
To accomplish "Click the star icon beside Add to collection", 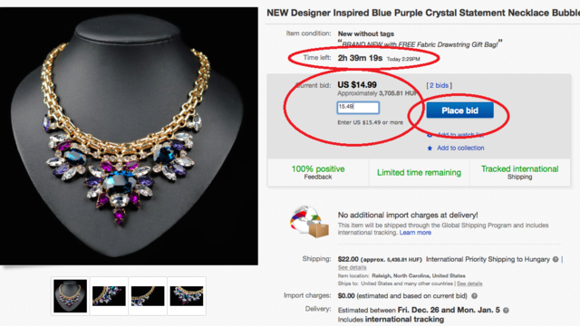I will coord(430,149).
